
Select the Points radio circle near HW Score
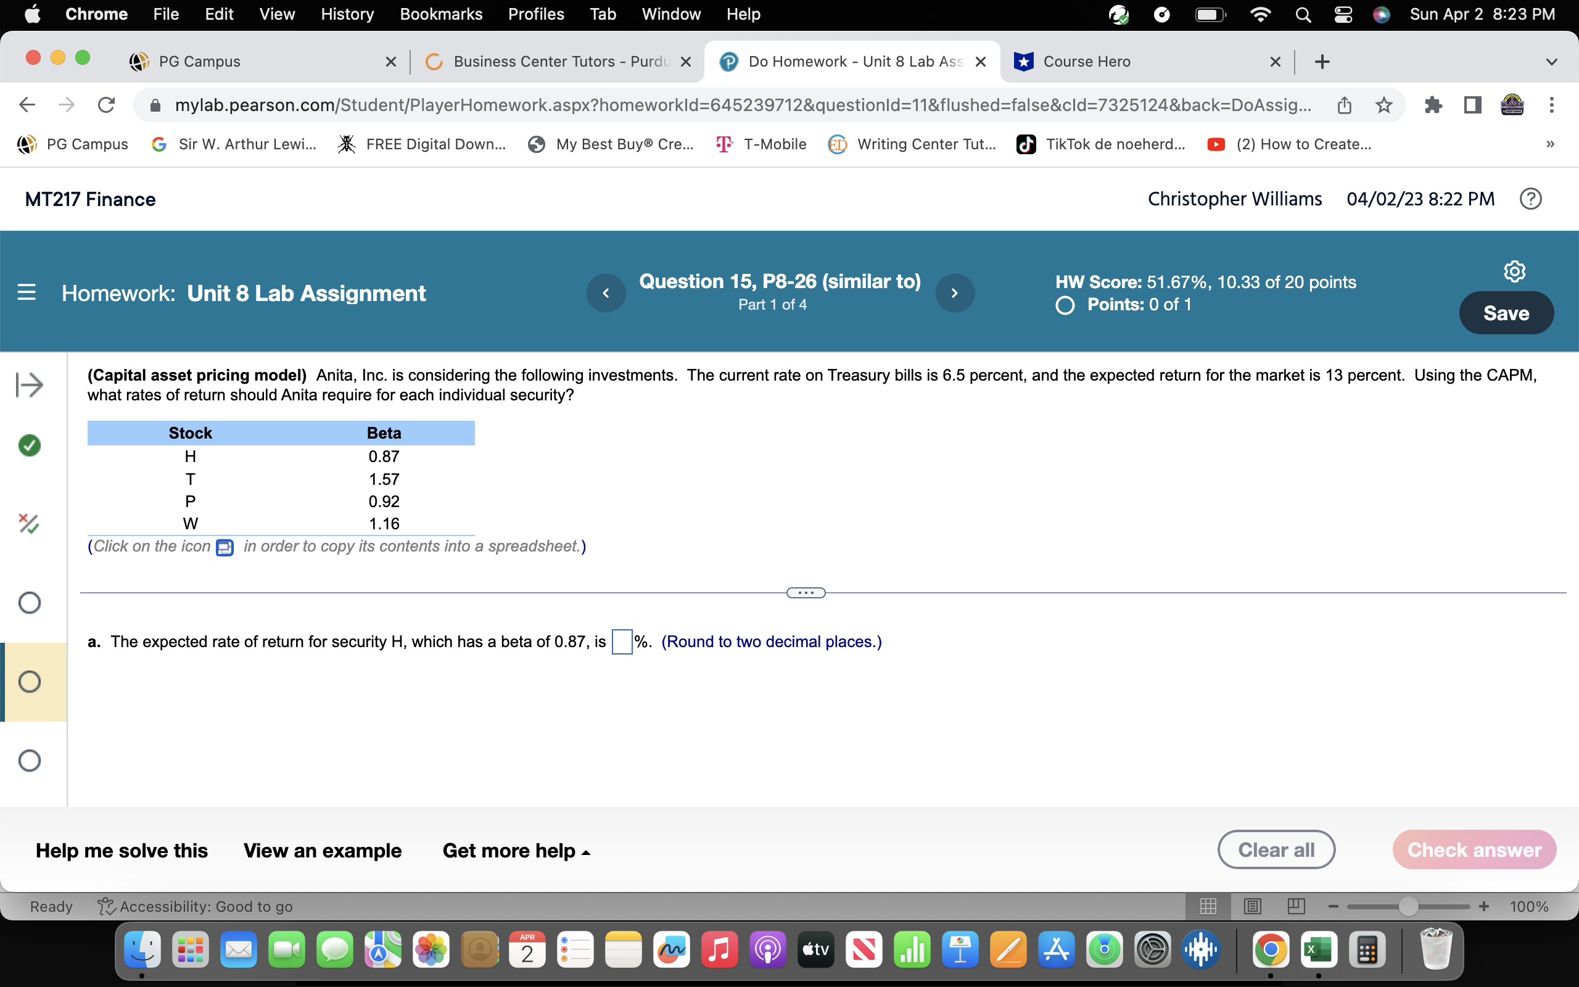pyautogui.click(x=1063, y=304)
